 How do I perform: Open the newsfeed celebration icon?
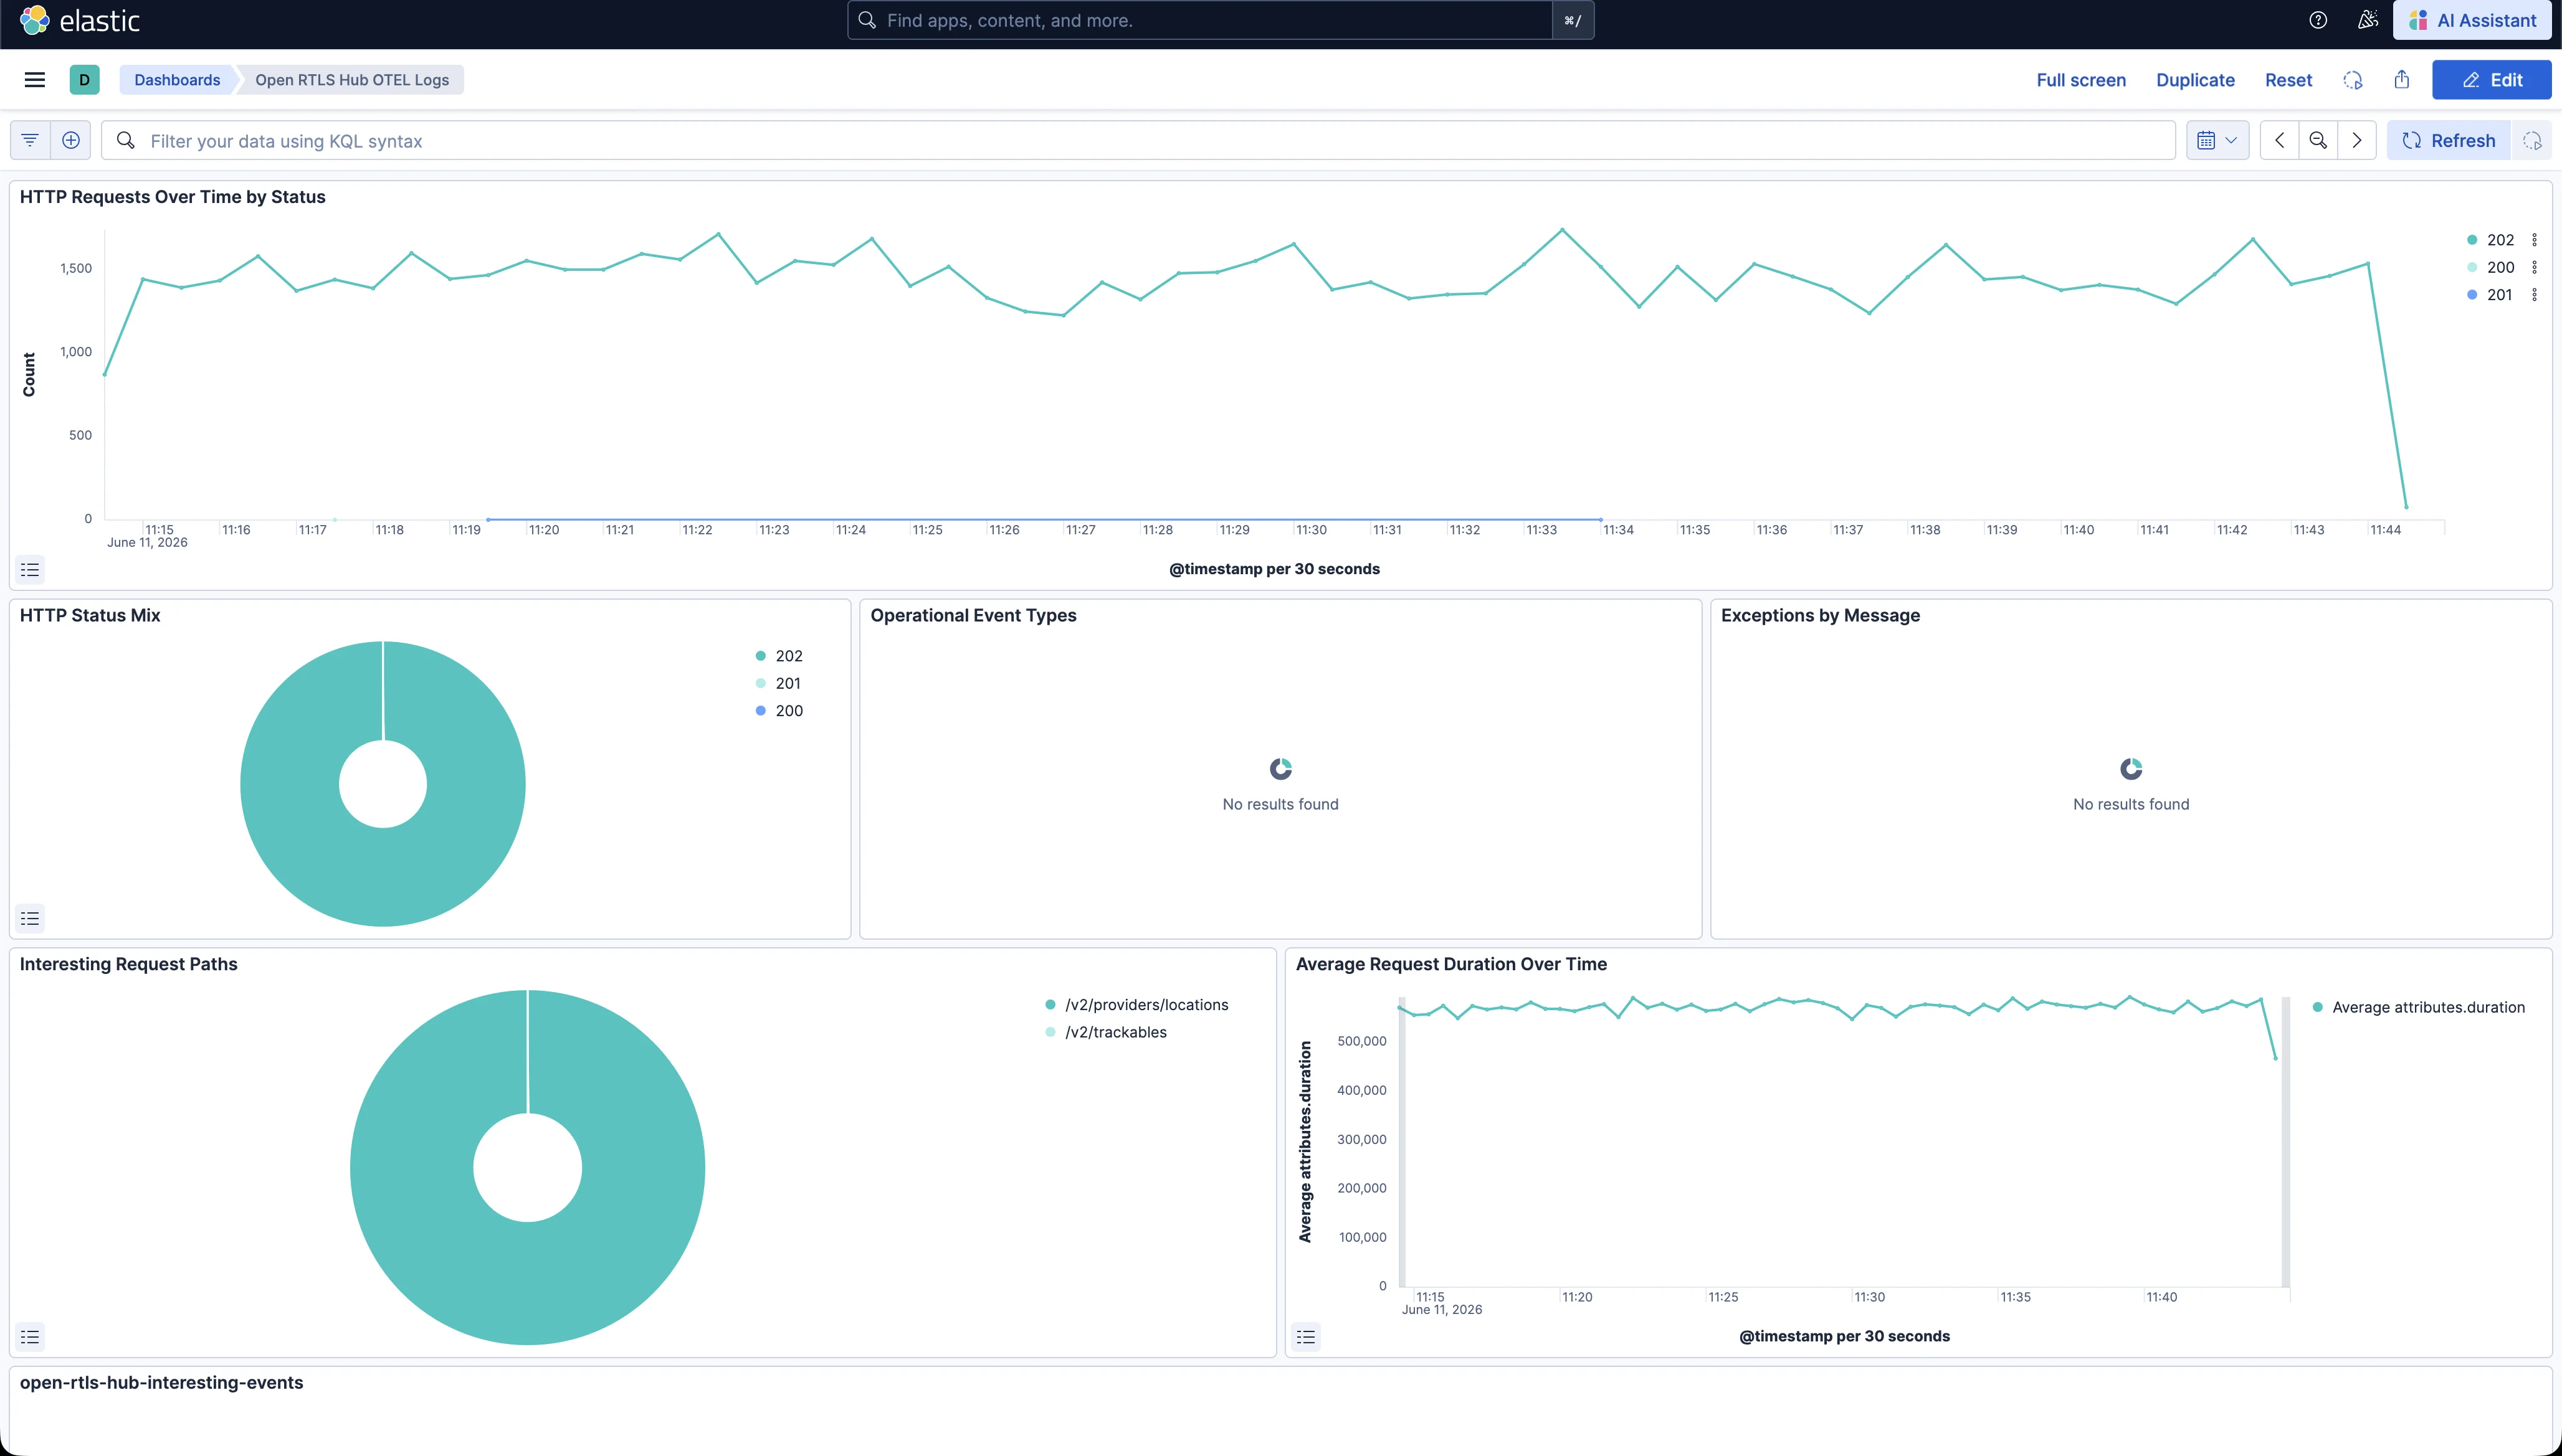[2367, 20]
